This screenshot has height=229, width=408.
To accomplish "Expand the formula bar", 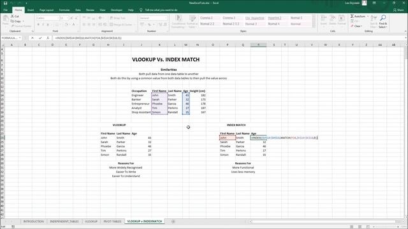I will [x=405, y=38].
